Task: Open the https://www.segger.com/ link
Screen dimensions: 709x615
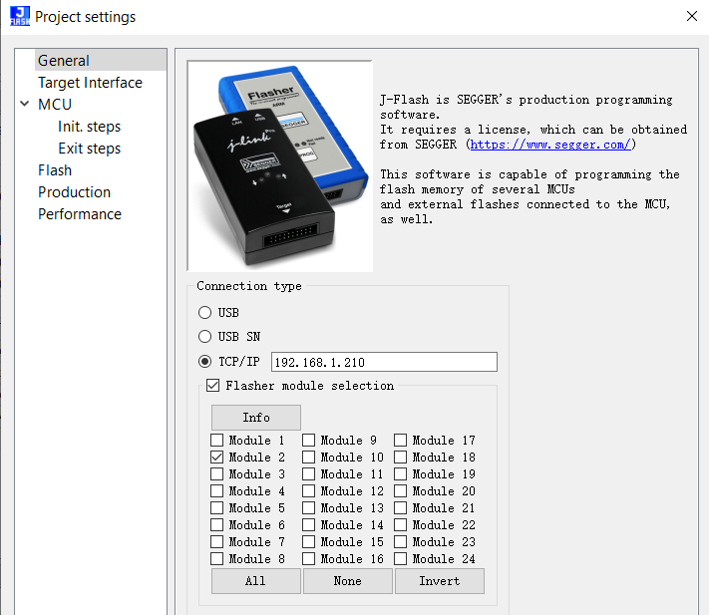Action: [550, 145]
